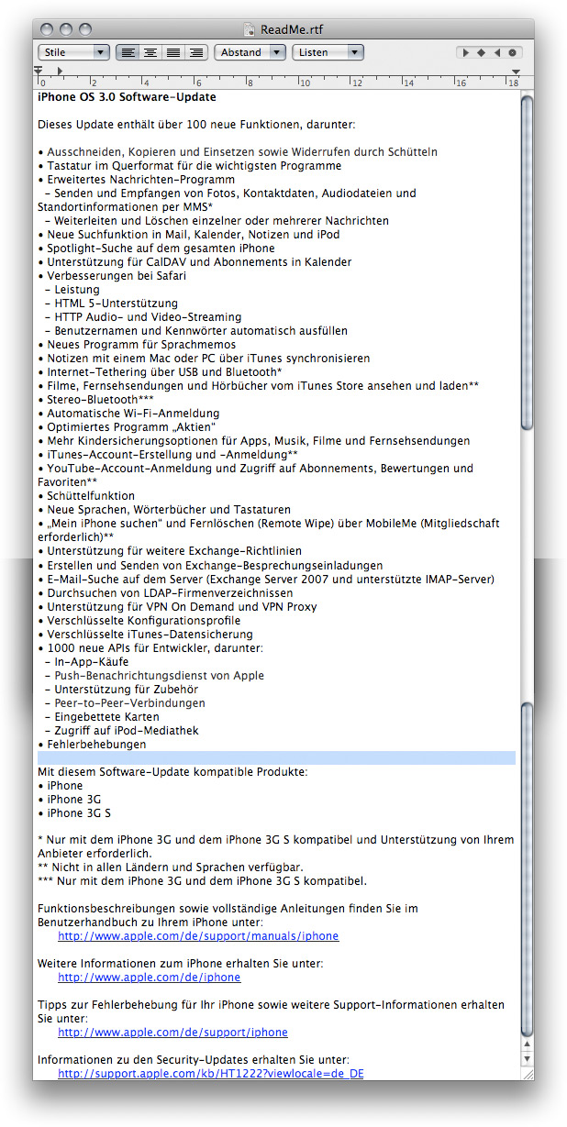Screen dimensions: 567x1127
Task: Click the line 'Mit diesem Software-Update kompatible Produkte:'
Action: 172,772
